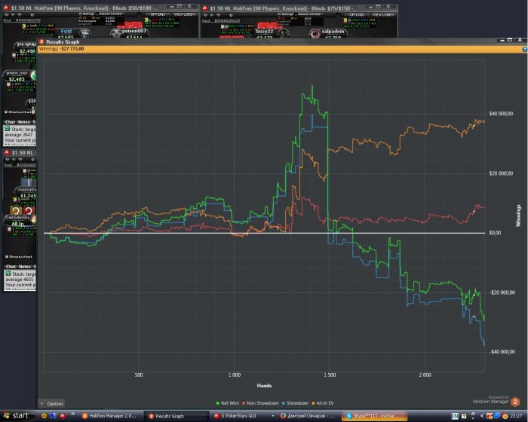Expand the quick launch overflow chevron
Viewport: 528px width, 422px height.
[x=72, y=414]
